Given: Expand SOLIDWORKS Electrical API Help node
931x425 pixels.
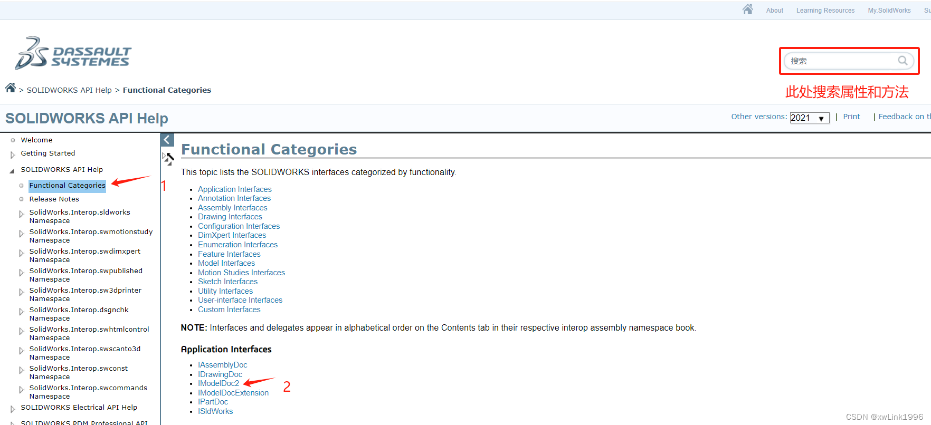Looking at the screenshot, I should [13, 409].
